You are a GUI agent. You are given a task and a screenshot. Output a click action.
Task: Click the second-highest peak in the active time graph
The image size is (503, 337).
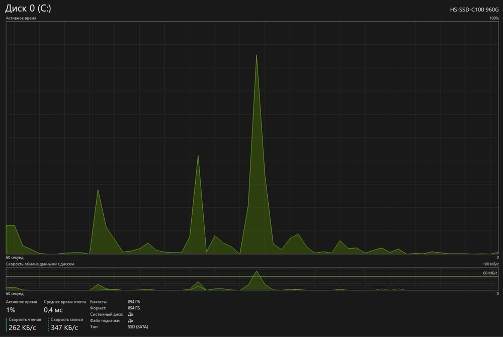(198, 156)
